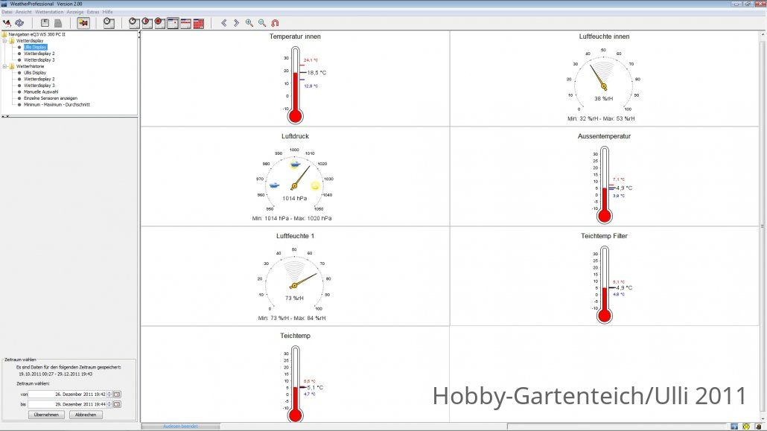This screenshot has width=767, height=431.
Task: Click the calendar icon with red striped rows
Action: coord(186,23)
